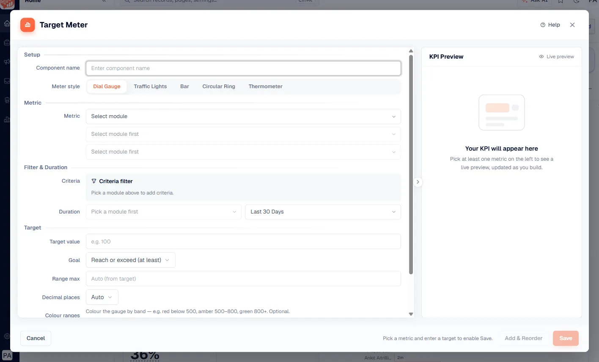This screenshot has width=599, height=362.
Task: Collapse the KPI Preview panel with arrow
Action: point(418,182)
